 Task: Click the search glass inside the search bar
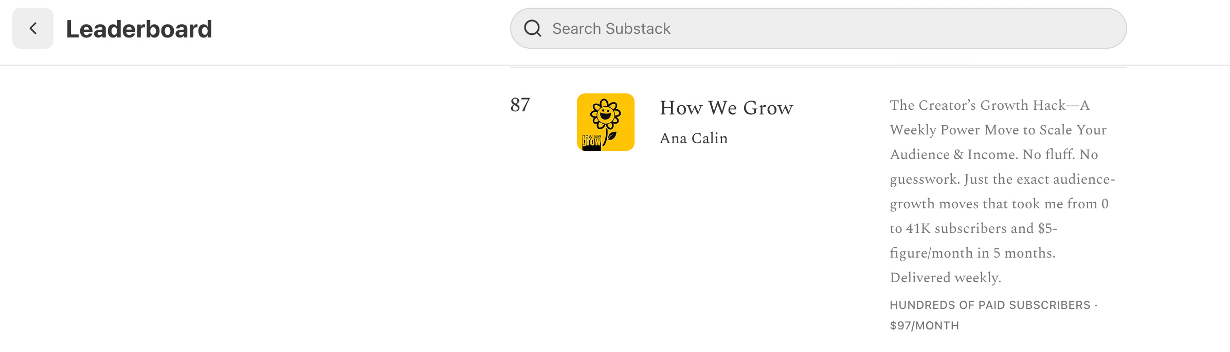(533, 29)
